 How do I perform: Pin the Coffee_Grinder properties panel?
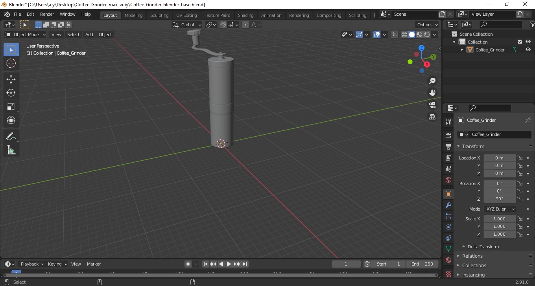coord(528,120)
